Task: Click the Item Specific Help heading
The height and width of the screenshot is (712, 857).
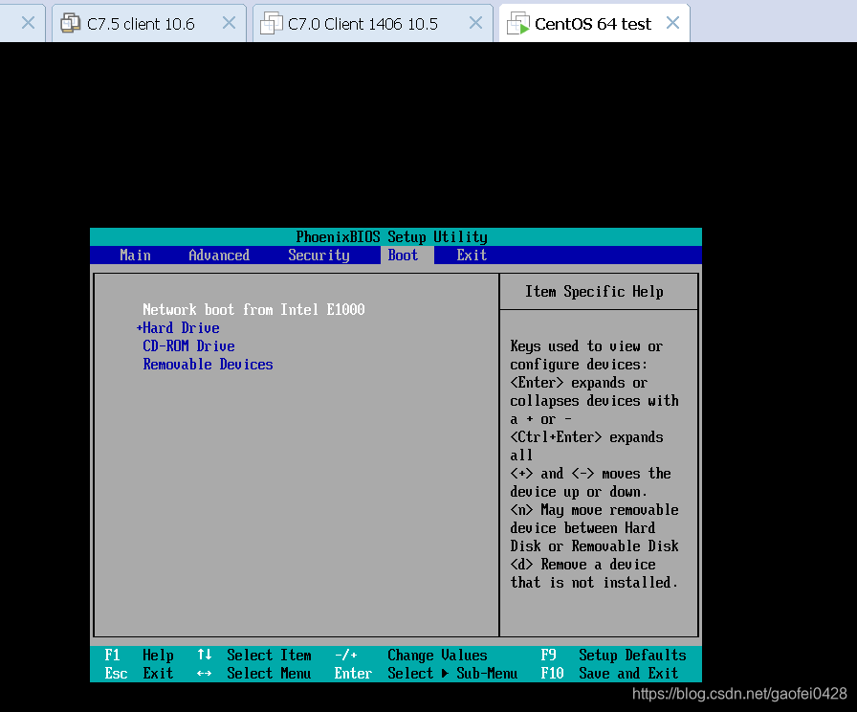Action: [x=594, y=292]
